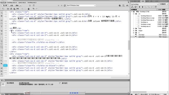Cut the selection using the scissors icon

tap(22, 9)
